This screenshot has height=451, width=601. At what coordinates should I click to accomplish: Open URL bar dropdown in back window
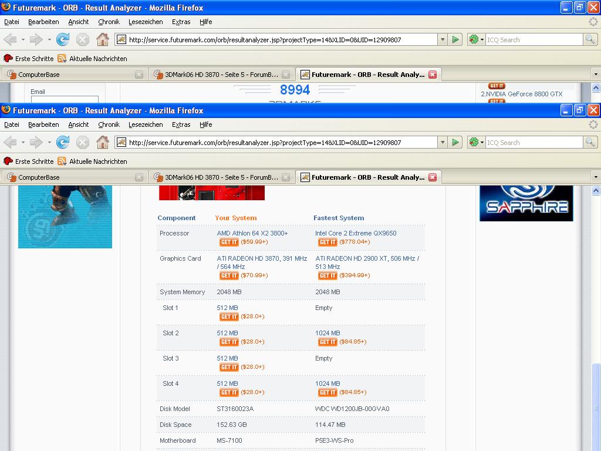click(x=443, y=39)
